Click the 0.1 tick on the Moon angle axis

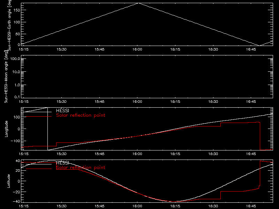[x=17, y=97]
